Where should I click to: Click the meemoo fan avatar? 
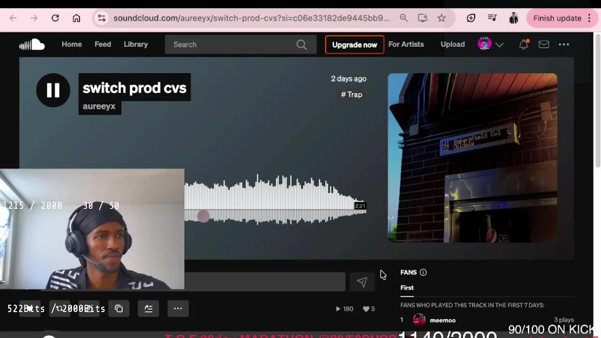419,320
